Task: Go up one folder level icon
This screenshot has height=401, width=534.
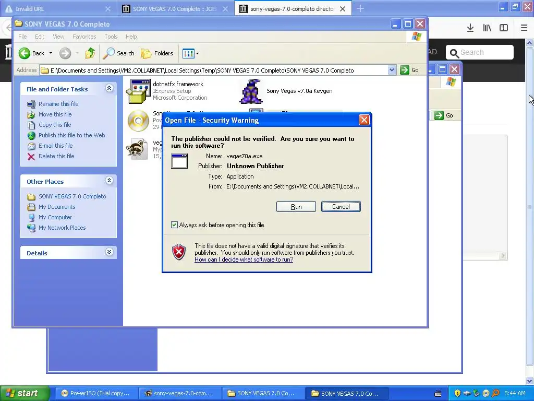Action: 90,53
